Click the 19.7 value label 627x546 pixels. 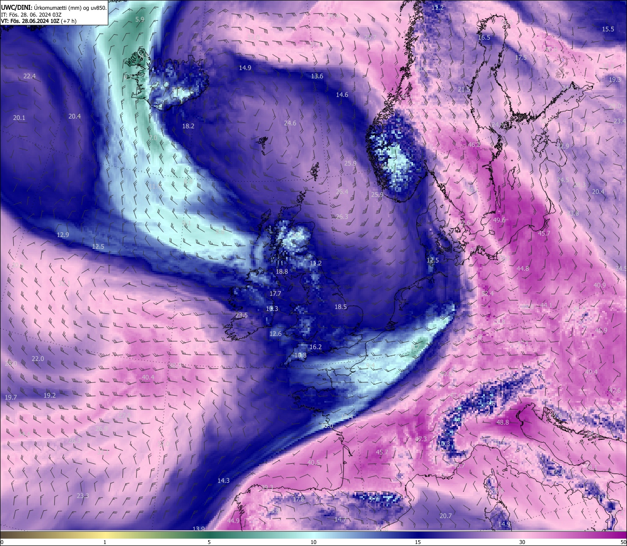[11, 397]
